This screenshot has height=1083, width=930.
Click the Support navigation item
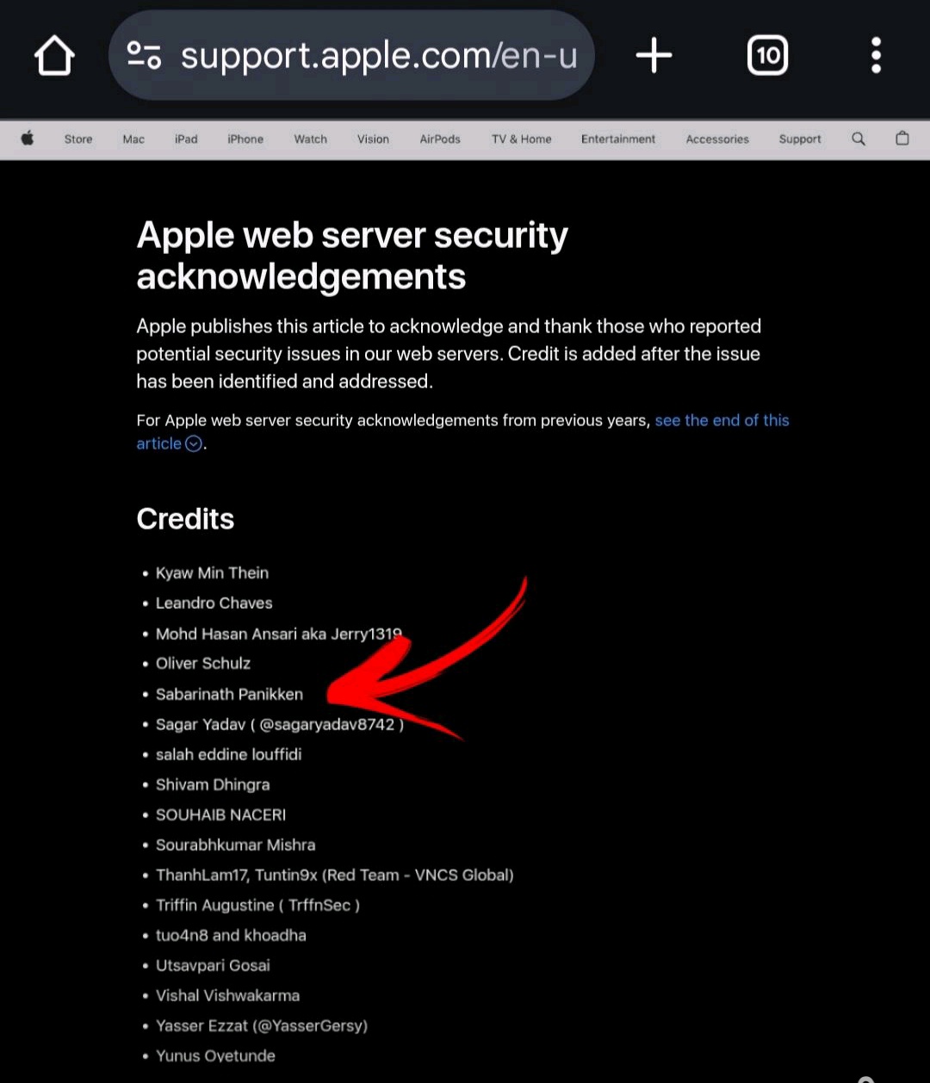click(800, 139)
